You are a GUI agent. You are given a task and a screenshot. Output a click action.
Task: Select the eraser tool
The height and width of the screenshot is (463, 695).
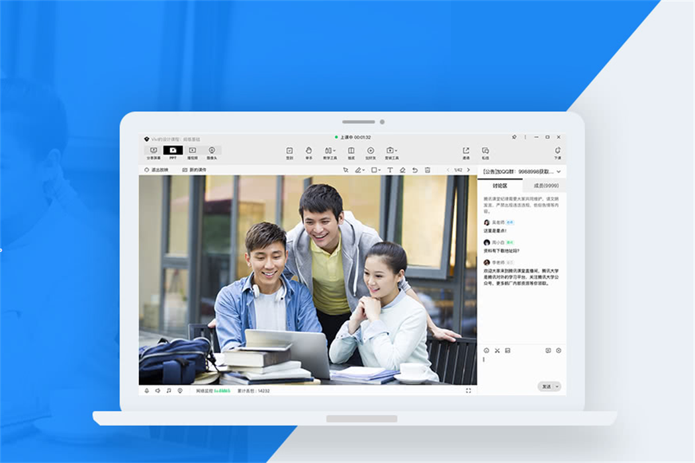pos(402,170)
